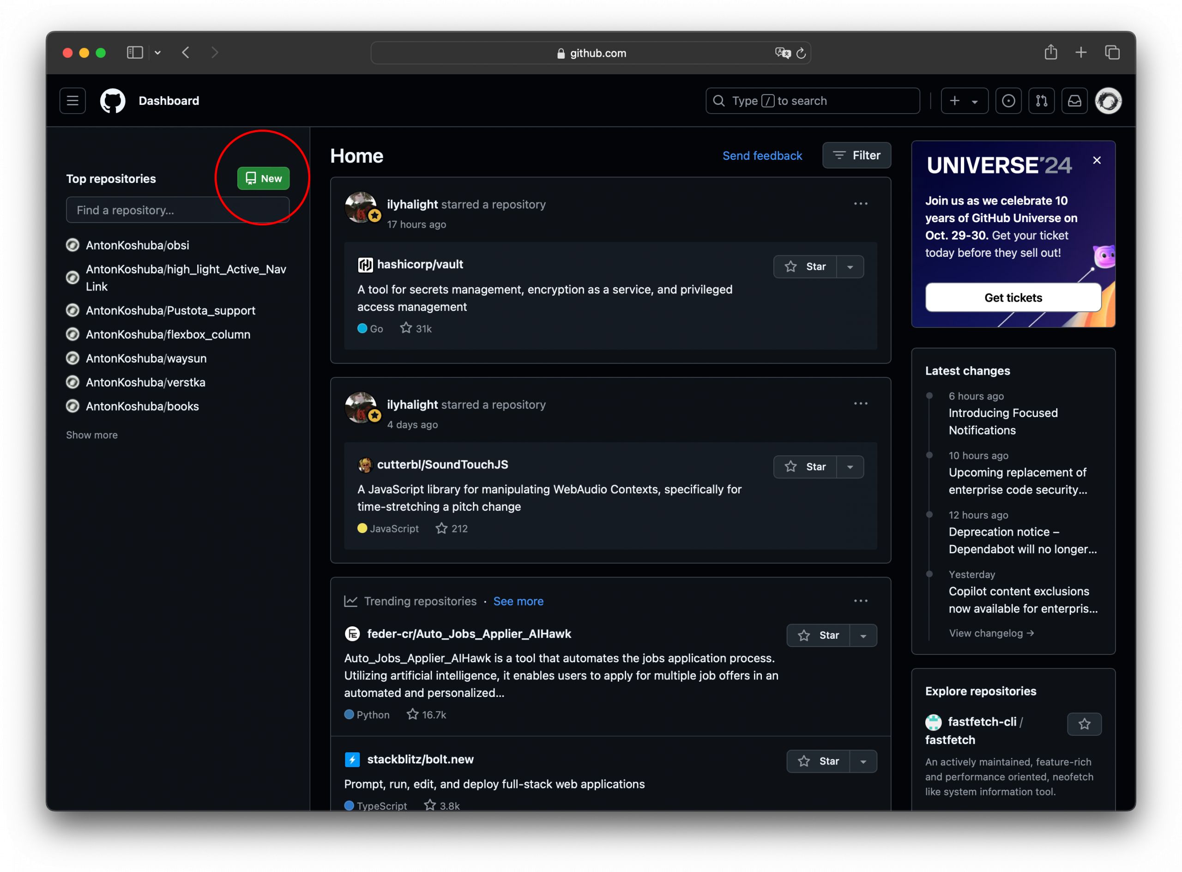Open fastfetch-cli / fastfetch in Explore repositories

click(x=974, y=731)
